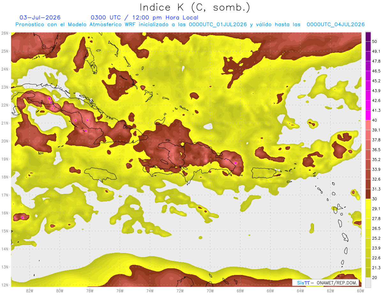
Task: Click the colorbar value "41.3"
Action: pyautogui.click(x=377, y=110)
